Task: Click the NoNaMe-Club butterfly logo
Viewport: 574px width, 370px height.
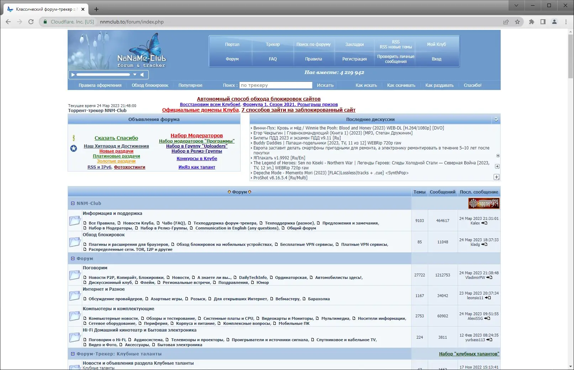Action: [x=142, y=50]
